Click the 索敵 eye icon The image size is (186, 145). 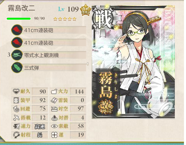tap(54, 126)
